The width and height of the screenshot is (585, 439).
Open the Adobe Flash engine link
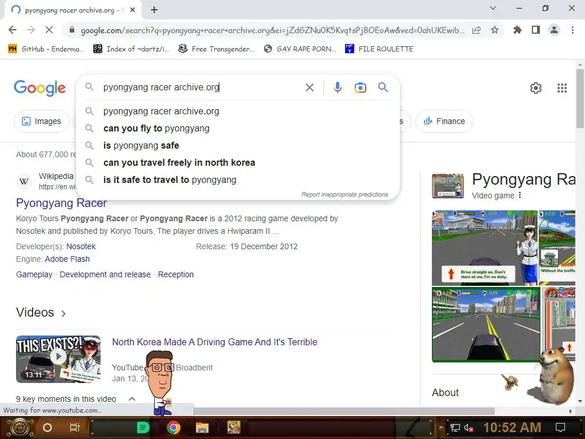pos(67,259)
